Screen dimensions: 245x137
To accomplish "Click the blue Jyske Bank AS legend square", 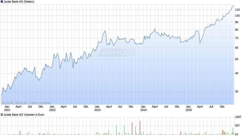I will point(2,2).
